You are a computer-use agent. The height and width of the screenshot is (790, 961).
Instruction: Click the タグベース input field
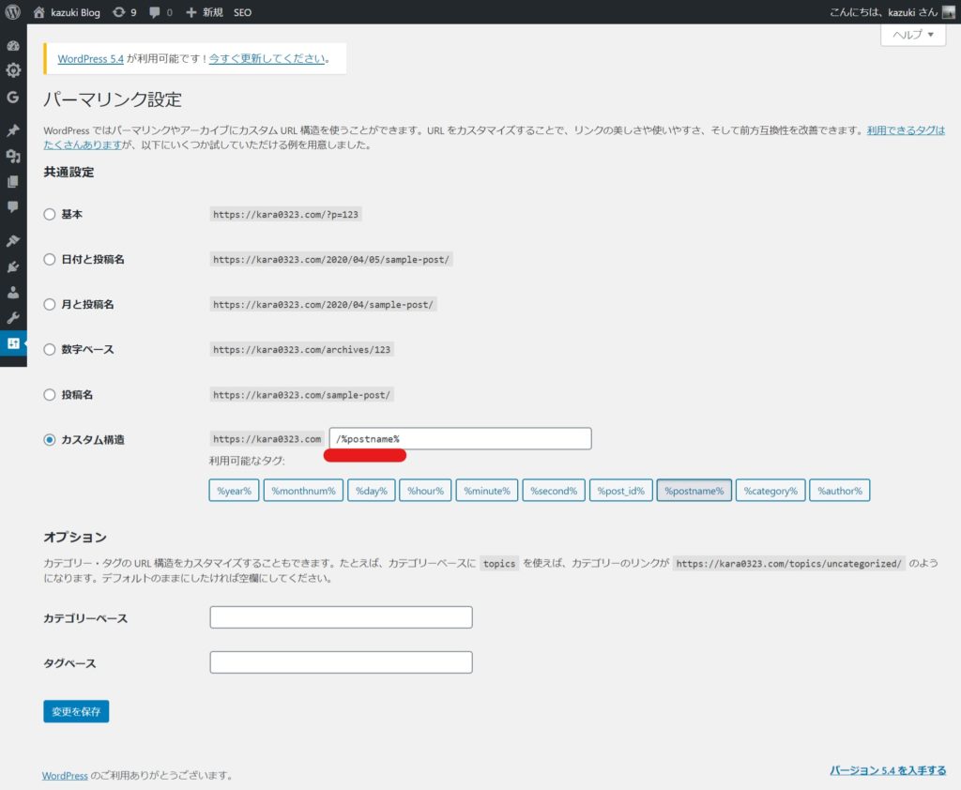point(341,661)
